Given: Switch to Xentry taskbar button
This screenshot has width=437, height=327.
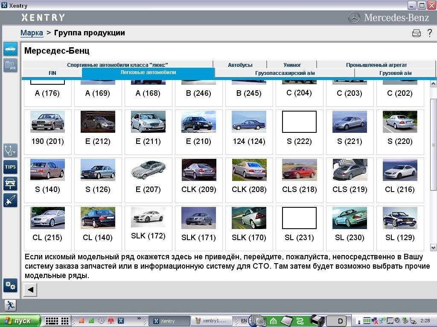Looking at the screenshot, I should pos(169,321).
